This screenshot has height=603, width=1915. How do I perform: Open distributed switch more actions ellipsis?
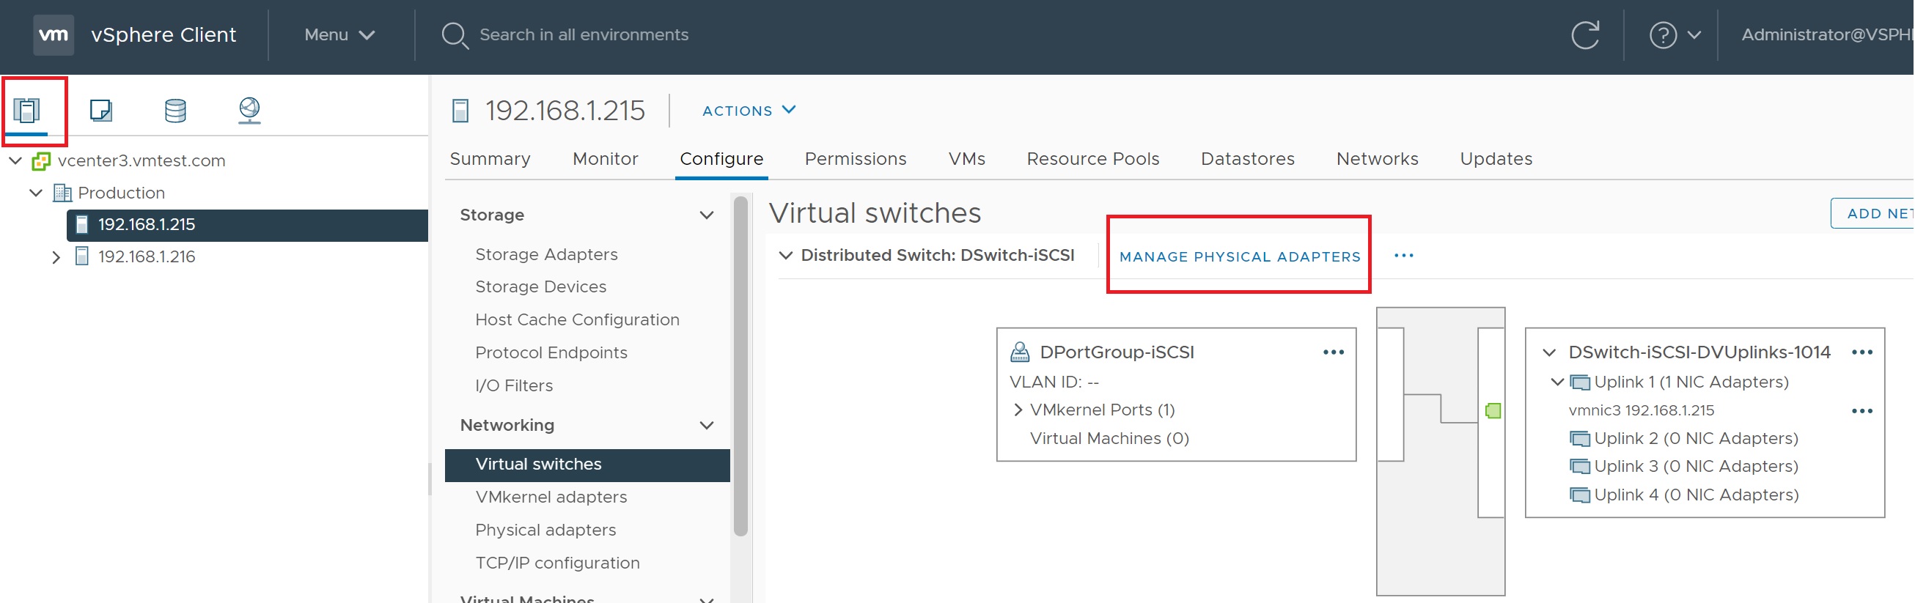(1403, 256)
